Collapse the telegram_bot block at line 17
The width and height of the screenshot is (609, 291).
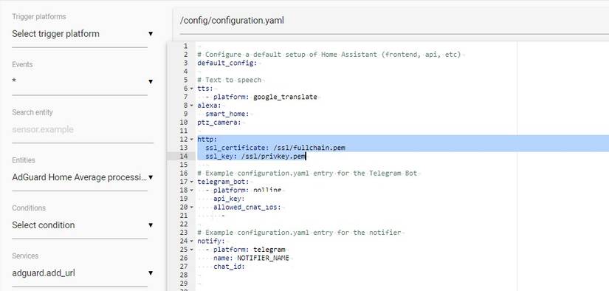[191, 182]
